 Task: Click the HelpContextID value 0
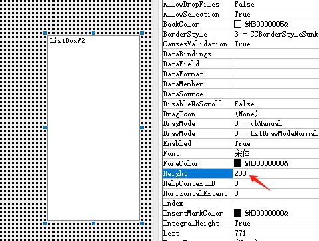pos(236,183)
